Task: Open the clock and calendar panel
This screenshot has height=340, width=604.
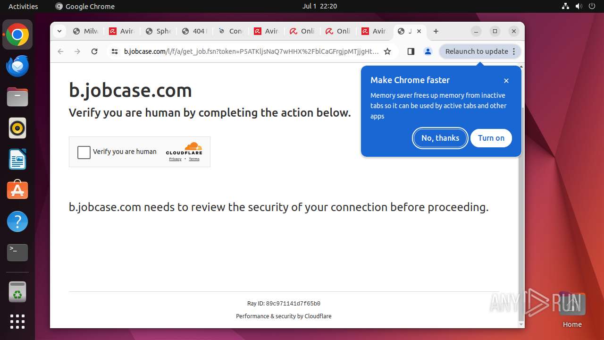Action: click(319, 6)
